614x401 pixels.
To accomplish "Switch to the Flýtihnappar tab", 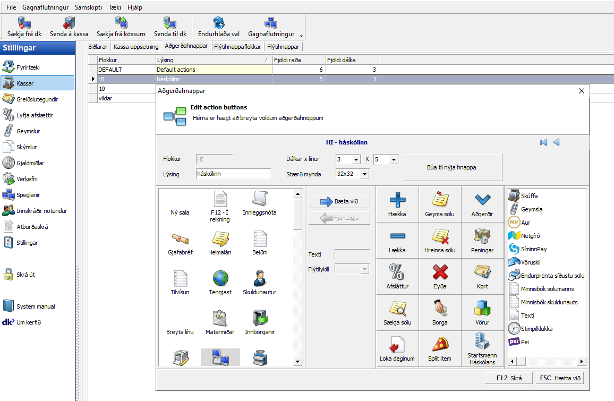I will point(283,47).
